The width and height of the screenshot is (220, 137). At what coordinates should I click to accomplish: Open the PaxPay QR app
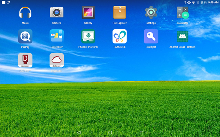pyautogui.click(x=25, y=36)
